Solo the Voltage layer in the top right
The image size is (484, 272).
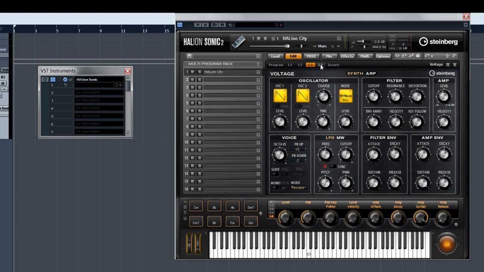(454, 65)
